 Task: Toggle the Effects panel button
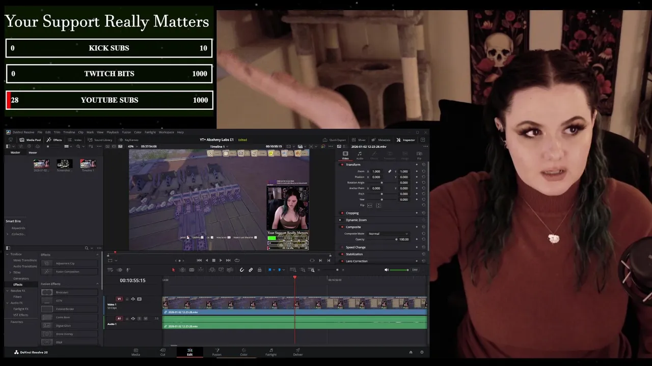coord(55,140)
